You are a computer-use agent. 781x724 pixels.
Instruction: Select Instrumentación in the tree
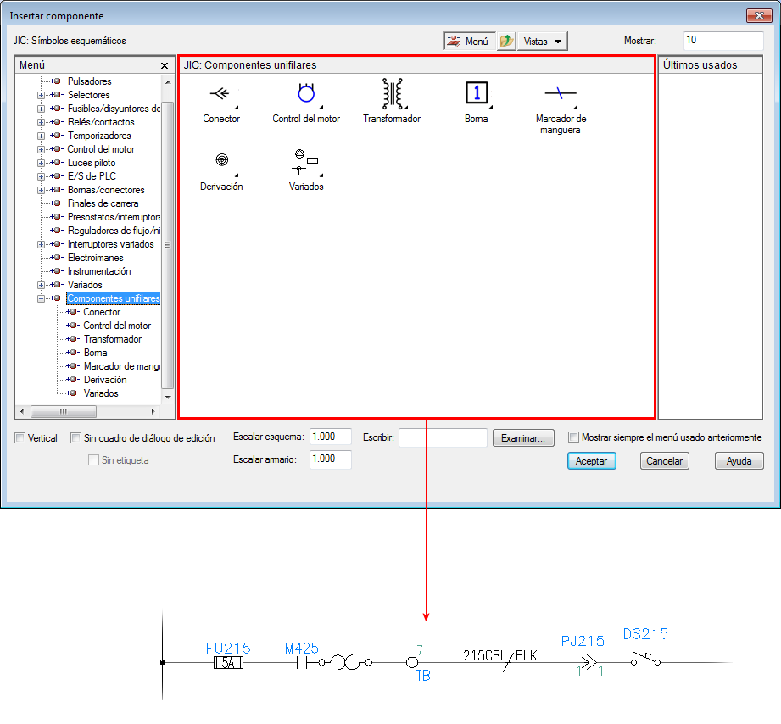[99, 271]
